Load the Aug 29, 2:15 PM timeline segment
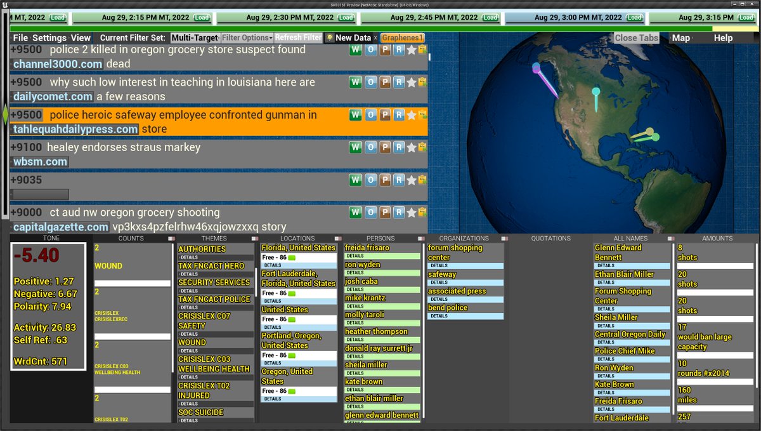 pyautogui.click(x=202, y=18)
